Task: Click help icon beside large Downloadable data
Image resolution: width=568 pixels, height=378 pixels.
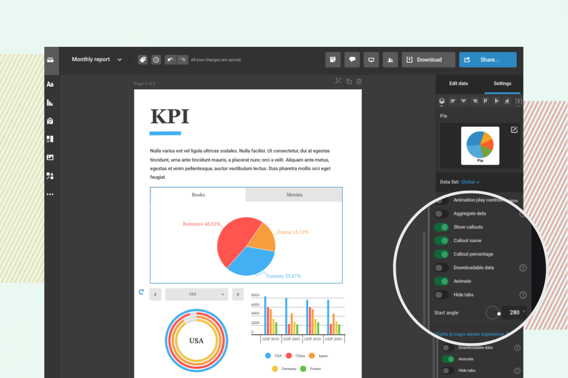Action: [523, 268]
